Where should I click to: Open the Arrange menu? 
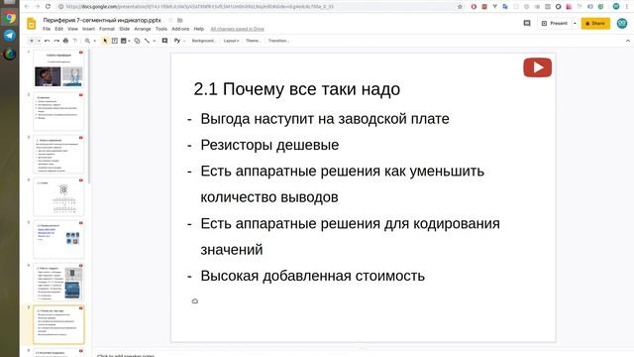[143, 29]
